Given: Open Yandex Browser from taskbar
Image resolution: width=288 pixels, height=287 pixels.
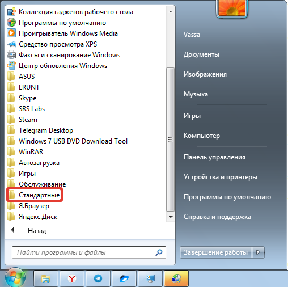Looking at the screenshot, I should point(72,278).
